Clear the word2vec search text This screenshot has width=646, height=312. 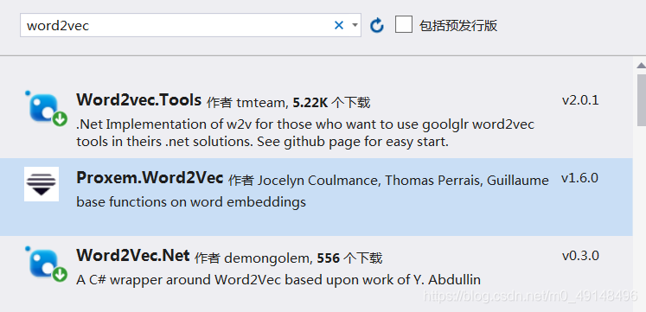click(x=339, y=26)
